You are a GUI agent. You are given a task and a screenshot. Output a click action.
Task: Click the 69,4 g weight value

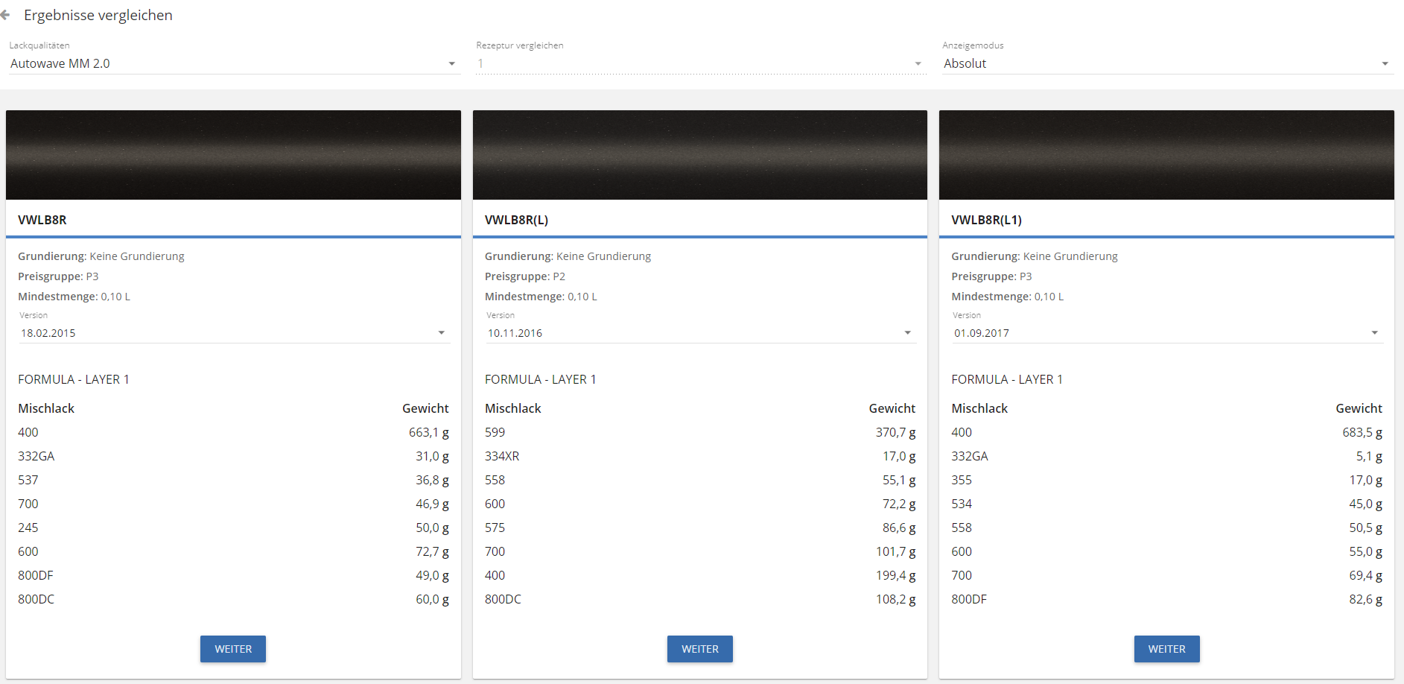pos(1365,575)
